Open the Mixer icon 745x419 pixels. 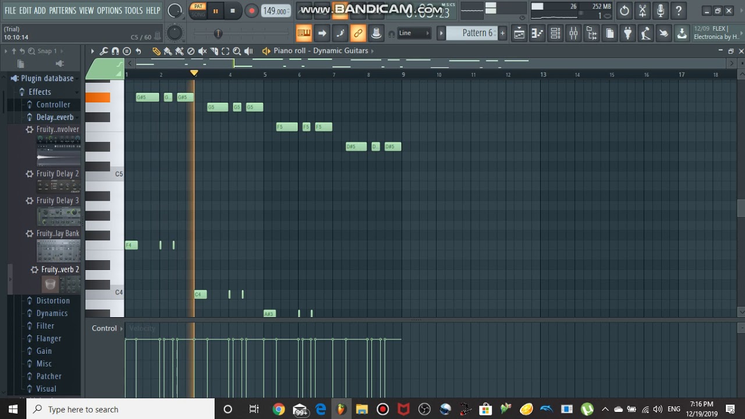(573, 33)
